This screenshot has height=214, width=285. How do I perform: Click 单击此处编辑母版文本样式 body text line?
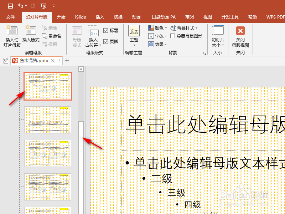point(209,163)
